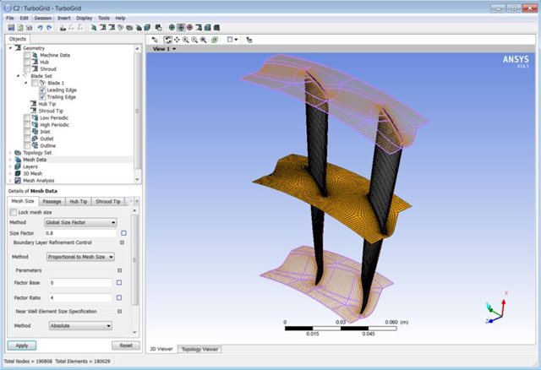Click the Topology Set tree icon
This screenshot has width=541, height=370.
pos(18,152)
